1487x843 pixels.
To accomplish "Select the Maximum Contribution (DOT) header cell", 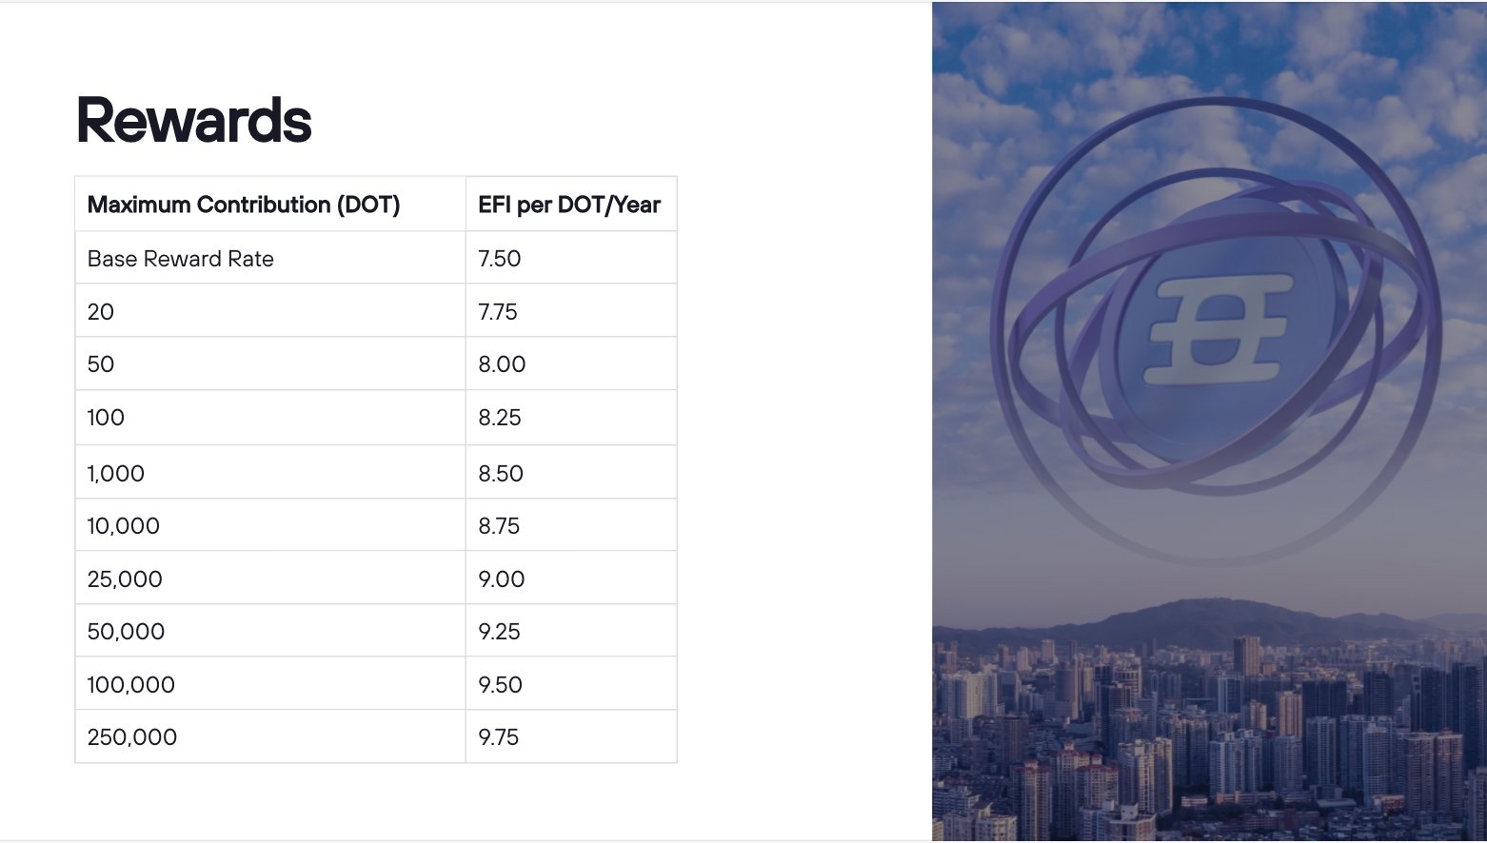I will [x=270, y=204].
